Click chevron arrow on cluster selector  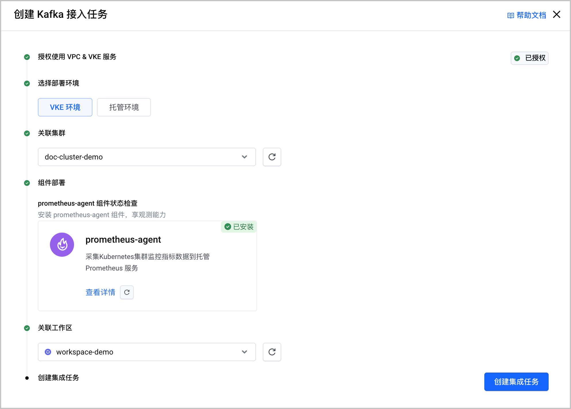(x=244, y=157)
